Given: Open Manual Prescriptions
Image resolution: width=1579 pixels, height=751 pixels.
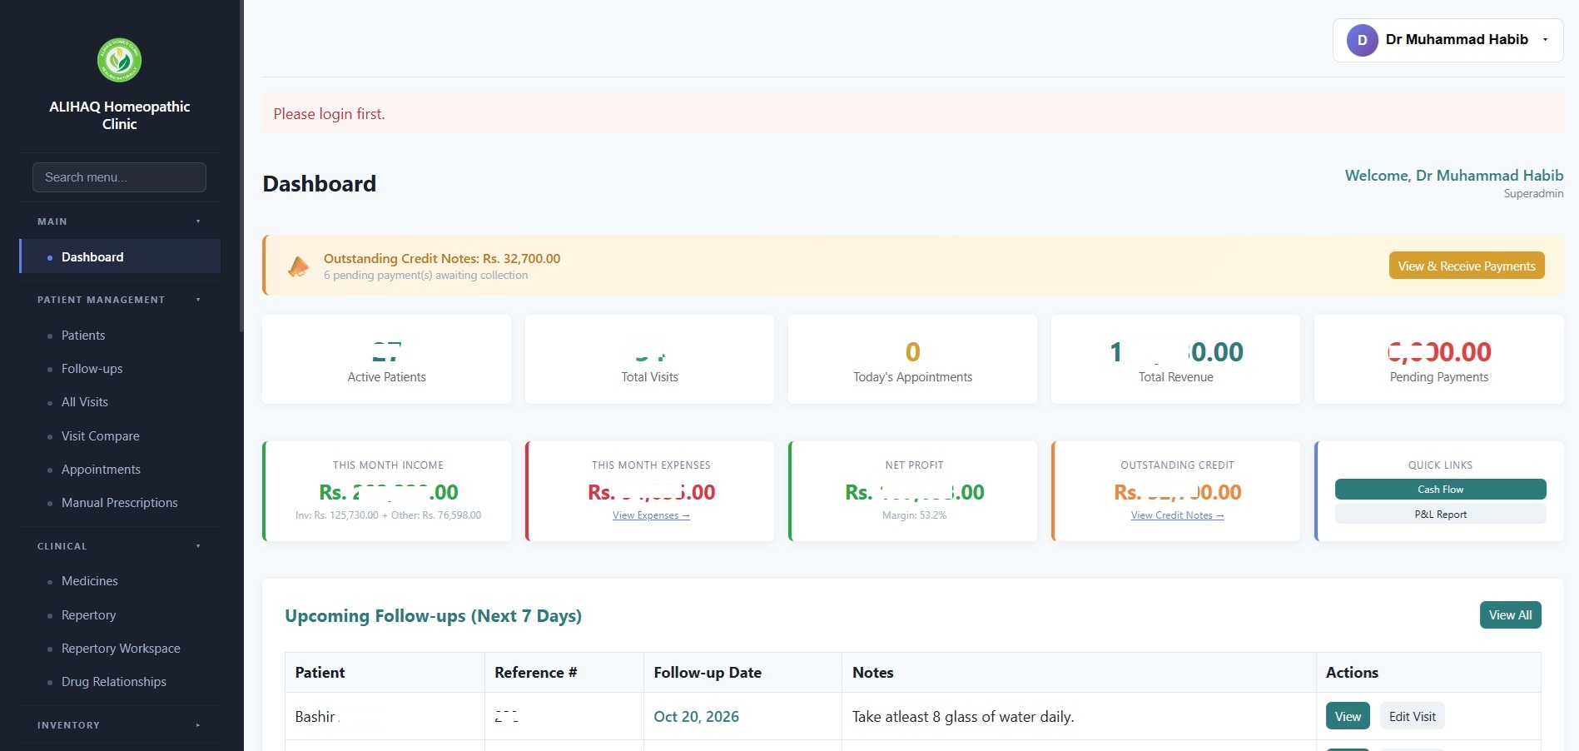Looking at the screenshot, I should (120, 503).
